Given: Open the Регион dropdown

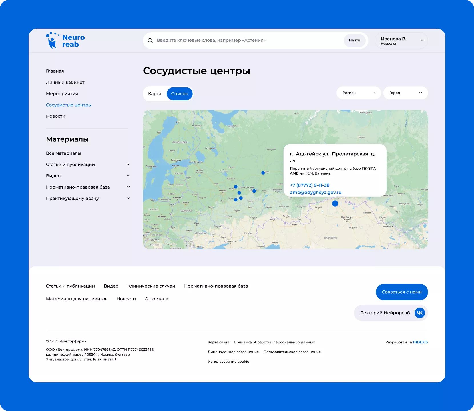Looking at the screenshot, I should [359, 93].
